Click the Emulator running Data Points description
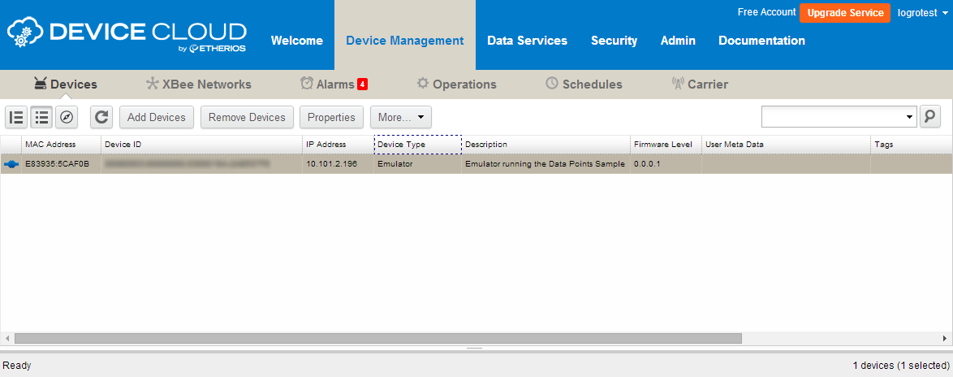Viewport: 953px width, 377px height. (x=545, y=164)
